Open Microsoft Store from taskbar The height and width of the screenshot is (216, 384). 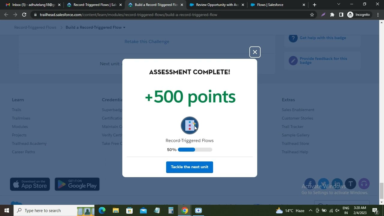pos(130,210)
